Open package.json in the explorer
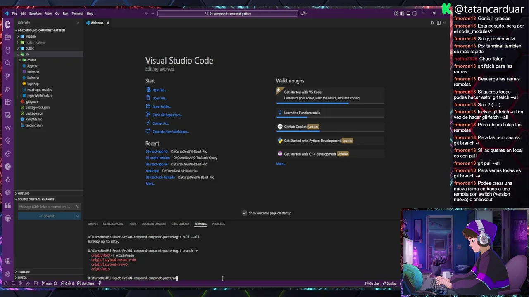The height and width of the screenshot is (297, 529). click(34, 113)
